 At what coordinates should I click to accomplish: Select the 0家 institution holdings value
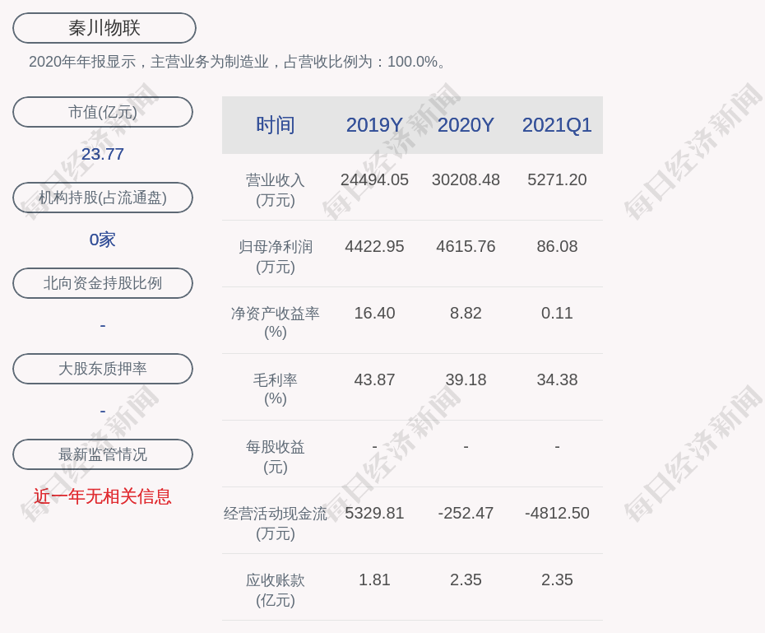[x=103, y=240]
